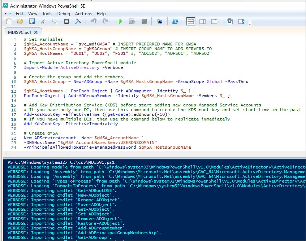Click '-EffectiveTime' parameter on line 17
Image resolution: width=306 pixels, height=241 pixels.
[x=81, y=114]
